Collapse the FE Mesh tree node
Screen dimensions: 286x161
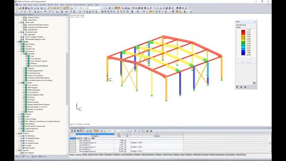pyautogui.click(x=17, y=133)
